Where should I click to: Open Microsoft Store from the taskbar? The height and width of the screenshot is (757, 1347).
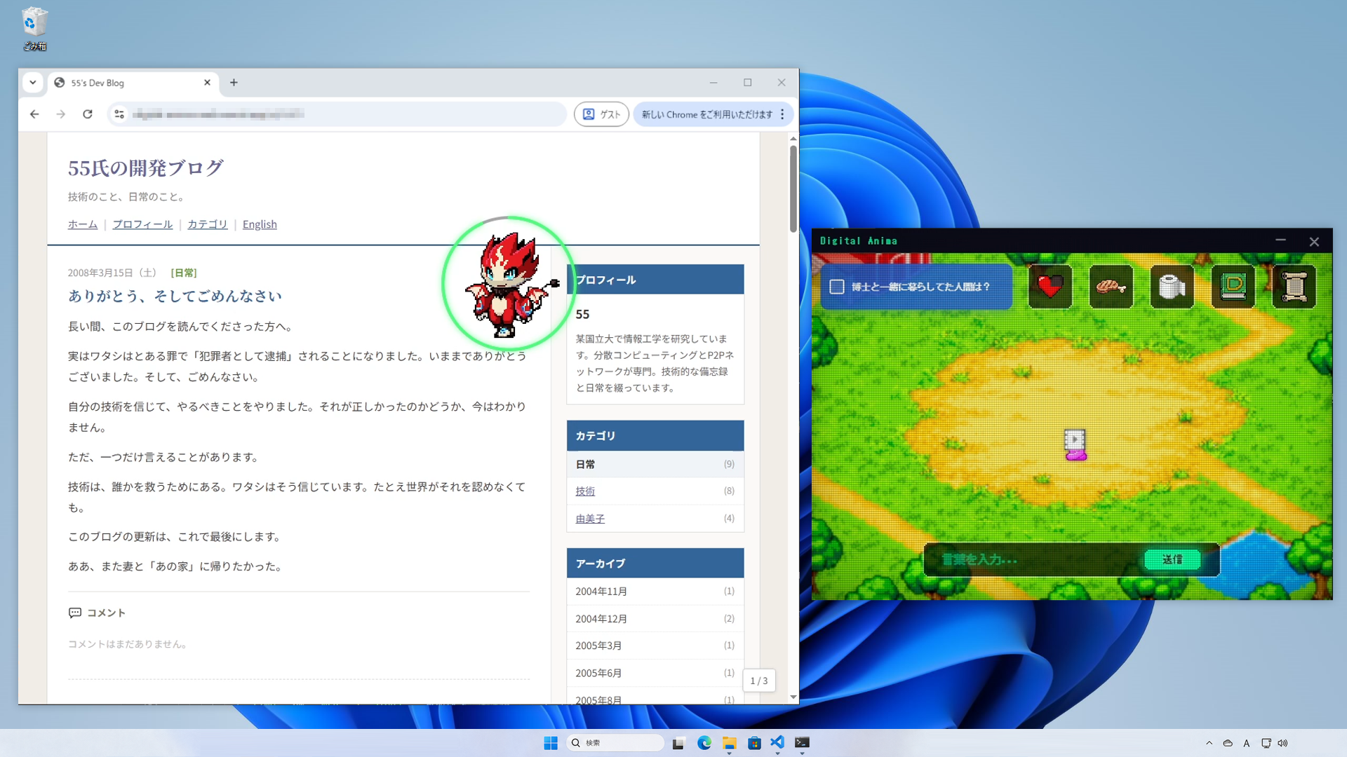[x=754, y=743]
